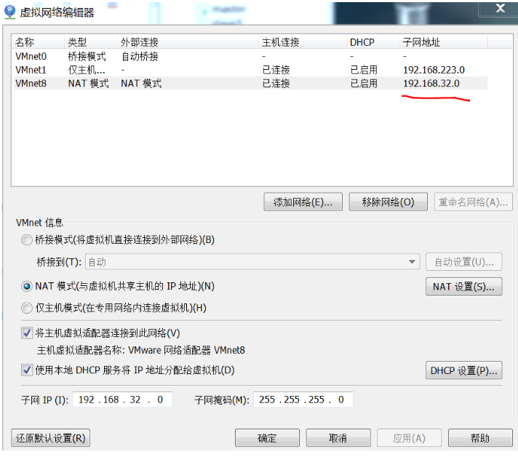Screen dimensions: 518x457
Task: Click the 应用(A) button
Action: [x=410, y=438]
